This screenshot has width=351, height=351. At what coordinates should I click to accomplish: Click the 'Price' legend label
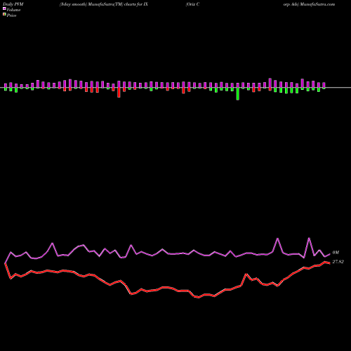tap(11, 15)
